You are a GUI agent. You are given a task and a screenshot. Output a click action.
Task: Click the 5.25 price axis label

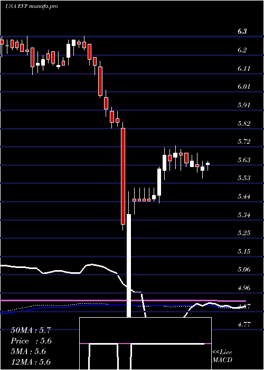point(244,233)
